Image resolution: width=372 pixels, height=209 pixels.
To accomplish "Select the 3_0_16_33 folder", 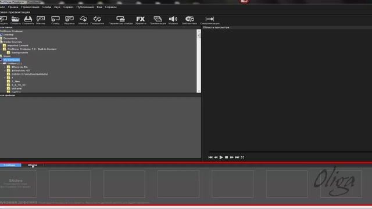I will pyautogui.click(x=19, y=85).
